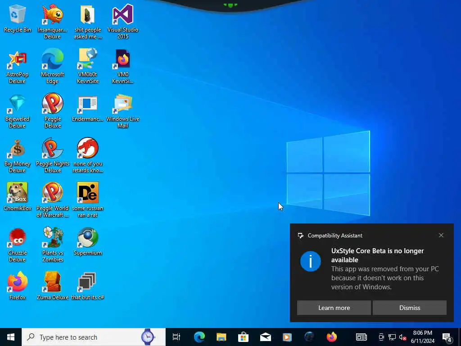
Task: Open the dark globe browser taskbar icon
Action: pos(309,337)
